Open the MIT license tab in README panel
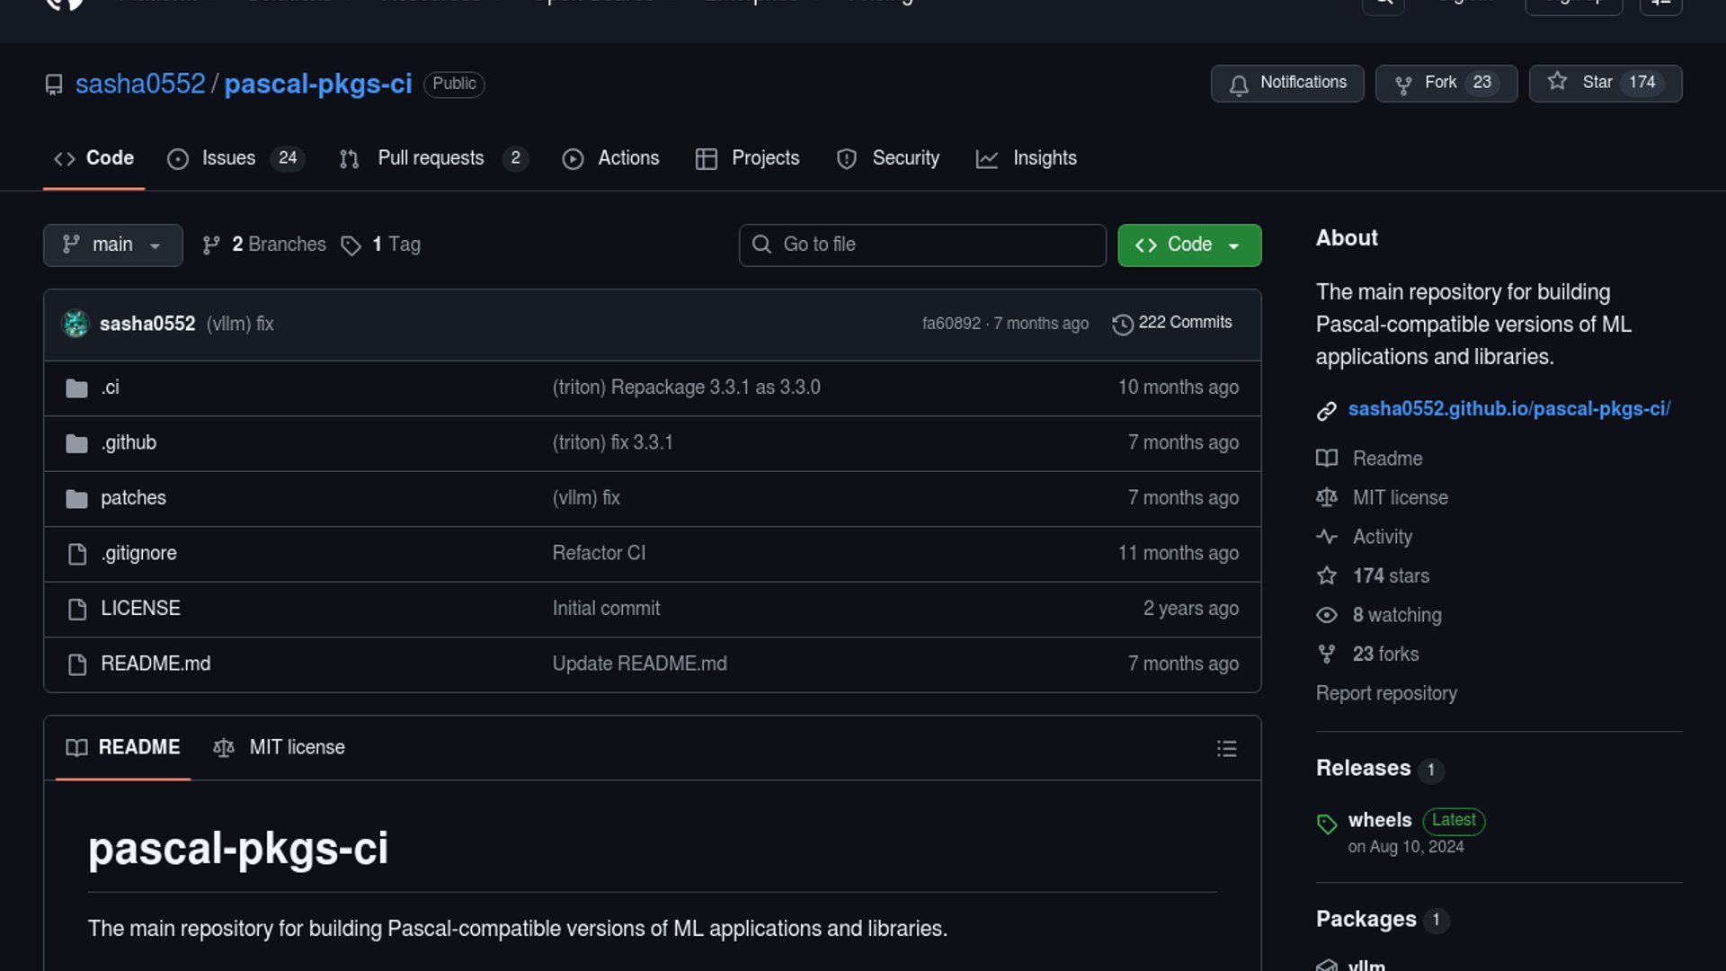 (279, 748)
